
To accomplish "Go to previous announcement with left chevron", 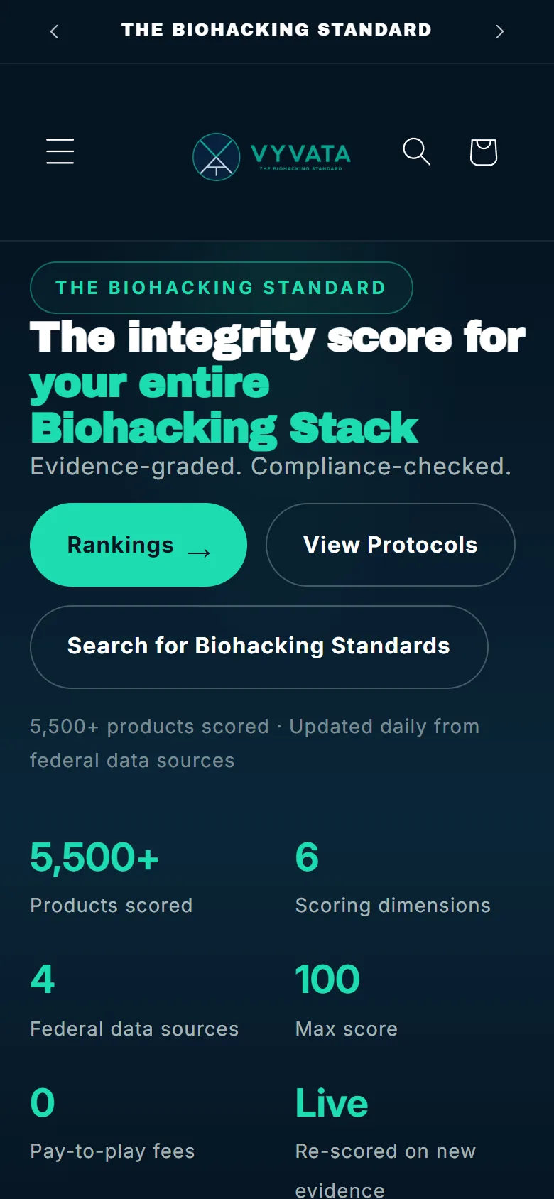I will (54, 31).
